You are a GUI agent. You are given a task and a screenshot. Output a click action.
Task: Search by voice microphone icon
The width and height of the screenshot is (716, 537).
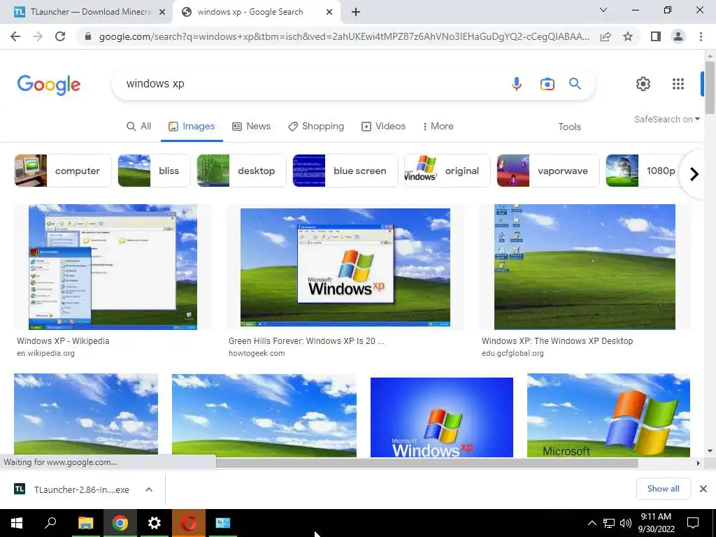click(x=517, y=84)
